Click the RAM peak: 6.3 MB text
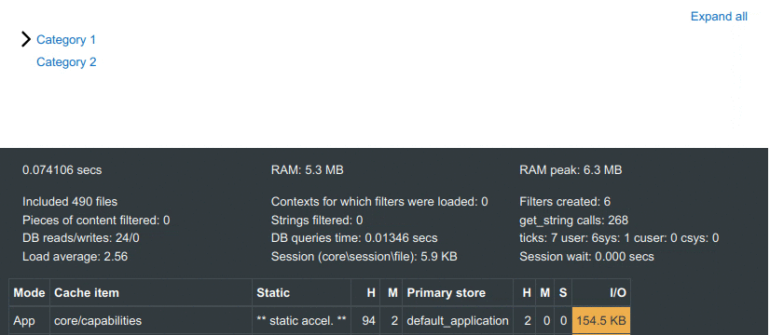770x335 pixels. point(571,170)
